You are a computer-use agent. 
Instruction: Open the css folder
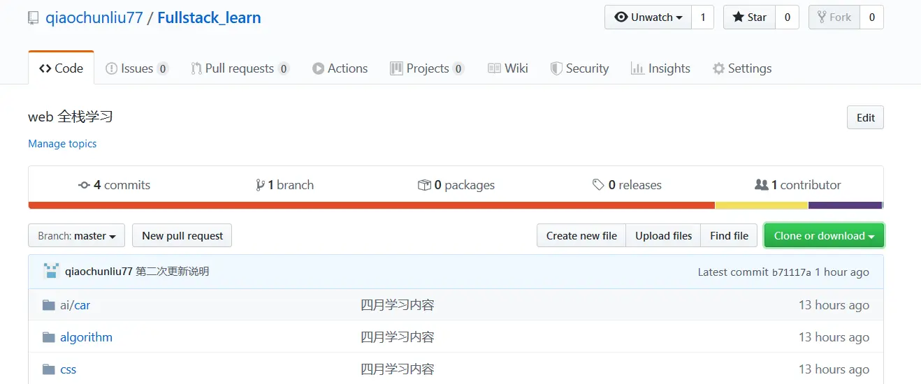pos(68,369)
